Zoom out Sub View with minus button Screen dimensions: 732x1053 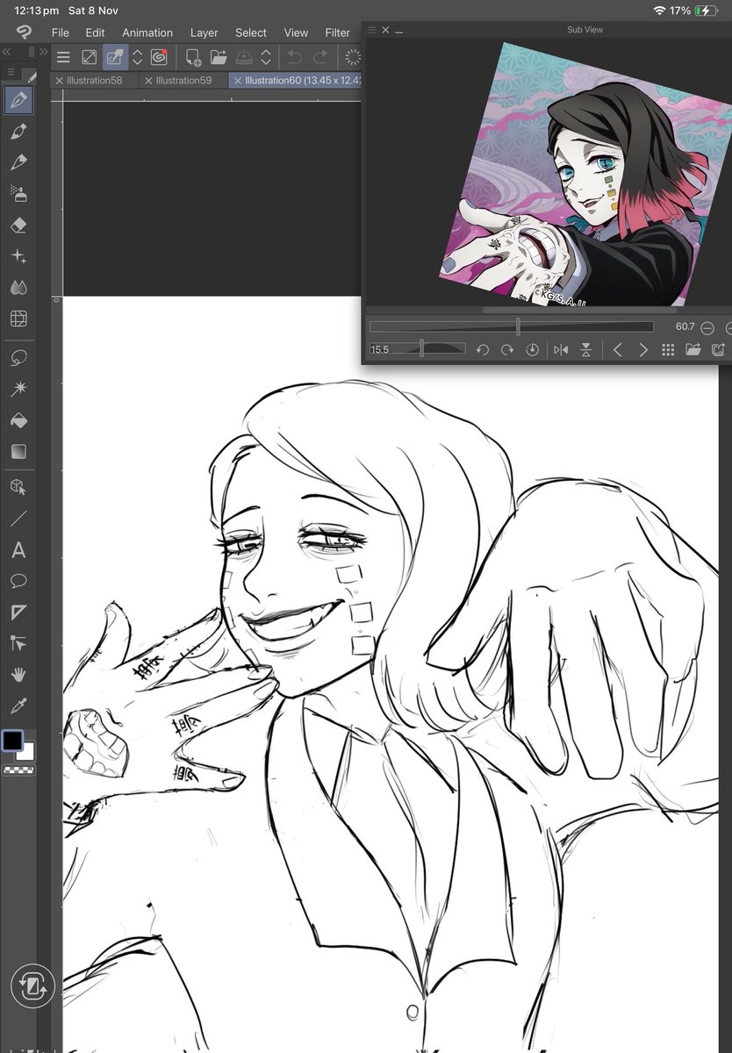(x=707, y=326)
